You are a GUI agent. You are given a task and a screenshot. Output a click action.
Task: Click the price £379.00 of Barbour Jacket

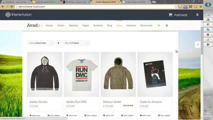click(108, 106)
